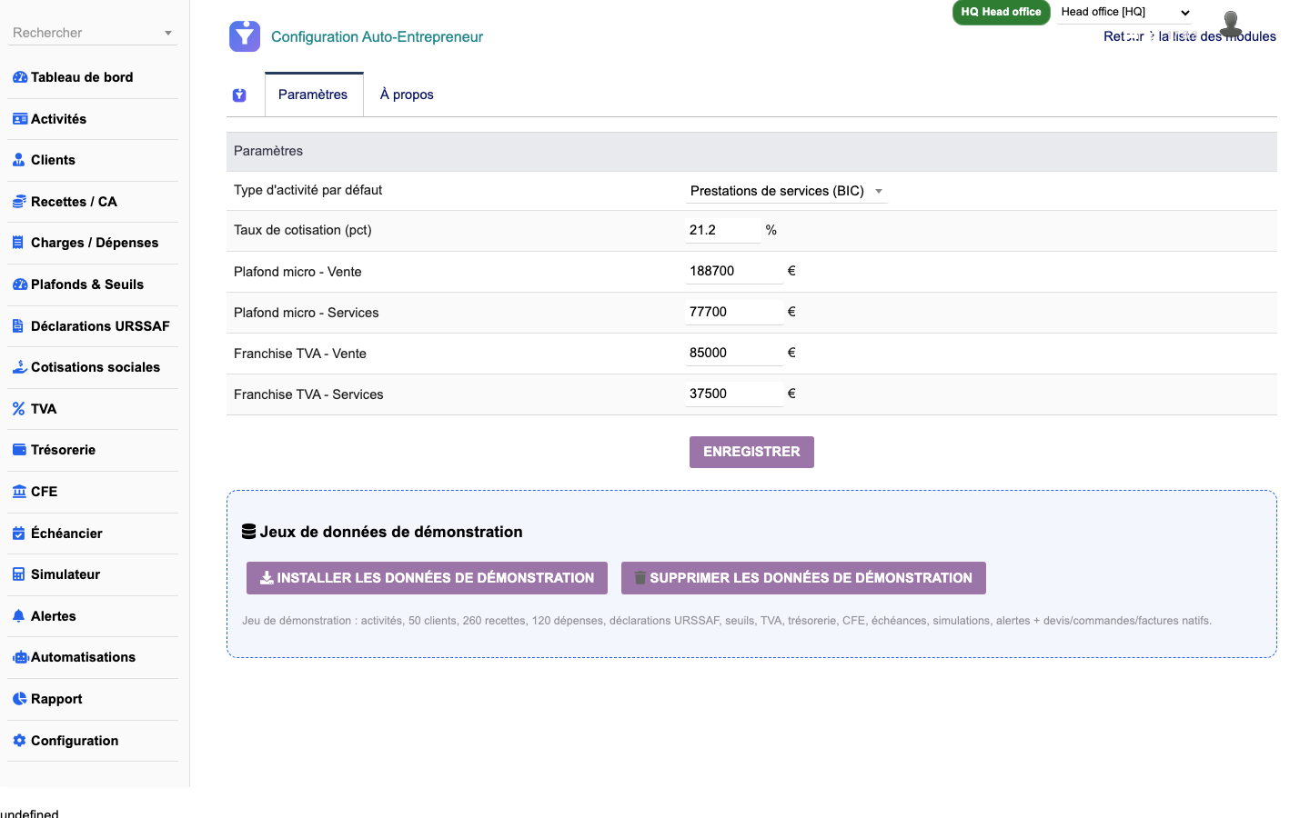
Task: Click the Clients person icon
Action: coord(19,160)
